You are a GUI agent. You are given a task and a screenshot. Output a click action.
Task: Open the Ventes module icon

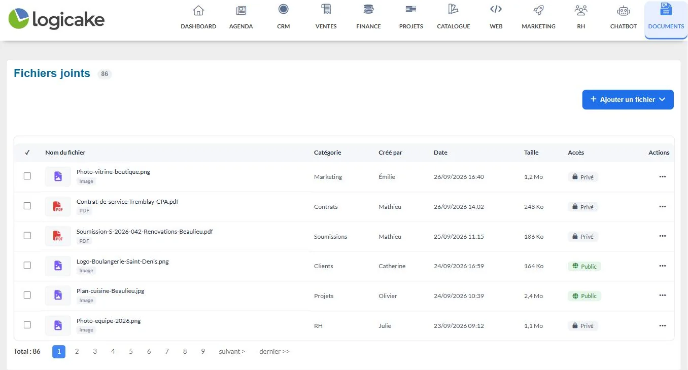coord(326,9)
